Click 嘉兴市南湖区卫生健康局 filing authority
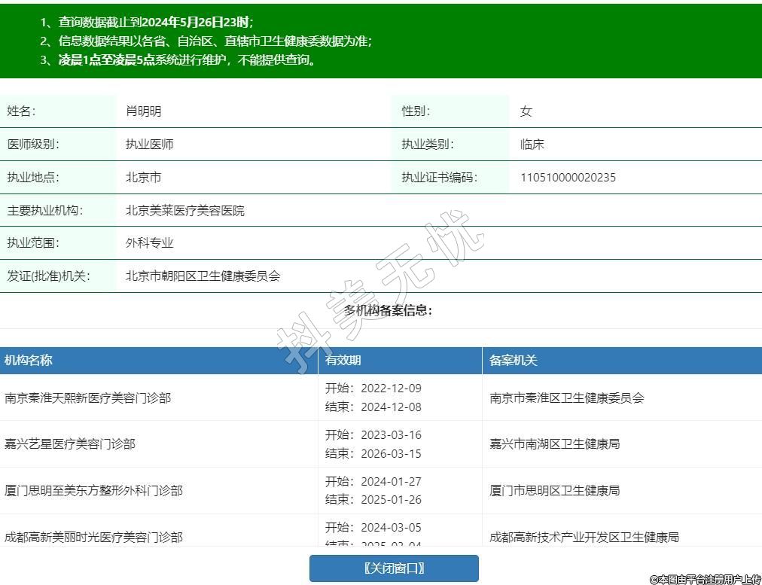 coord(555,444)
